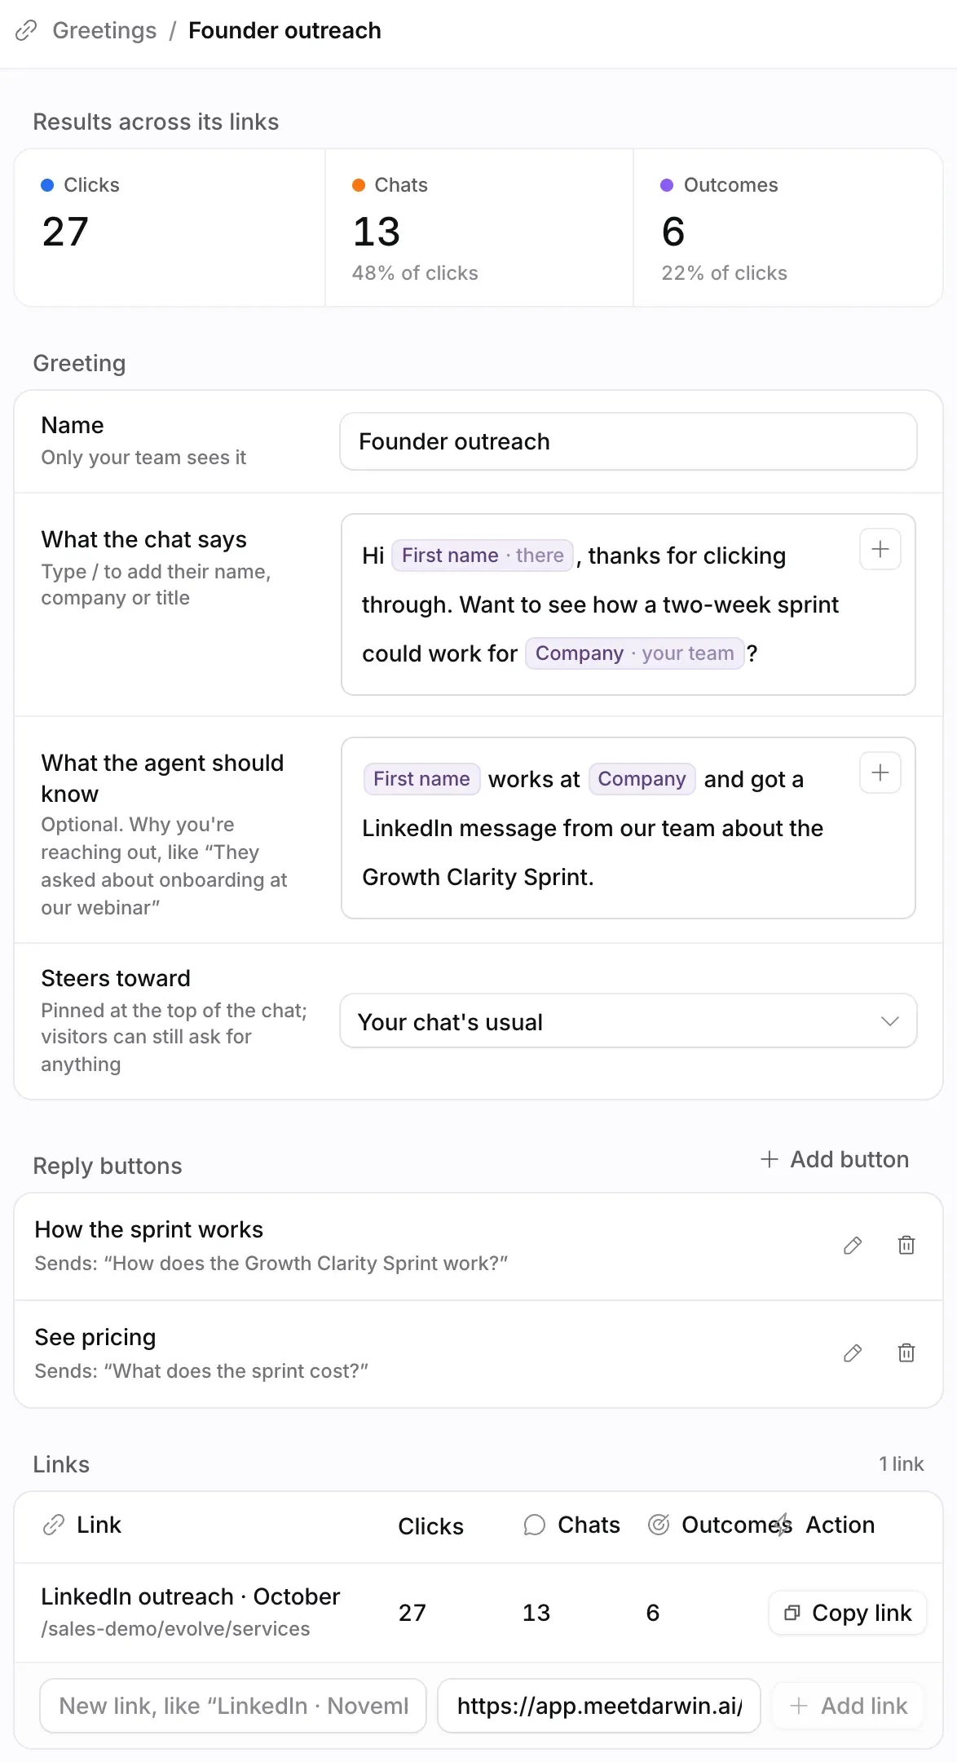Click the Founder outreach breadcrumb title

(284, 30)
